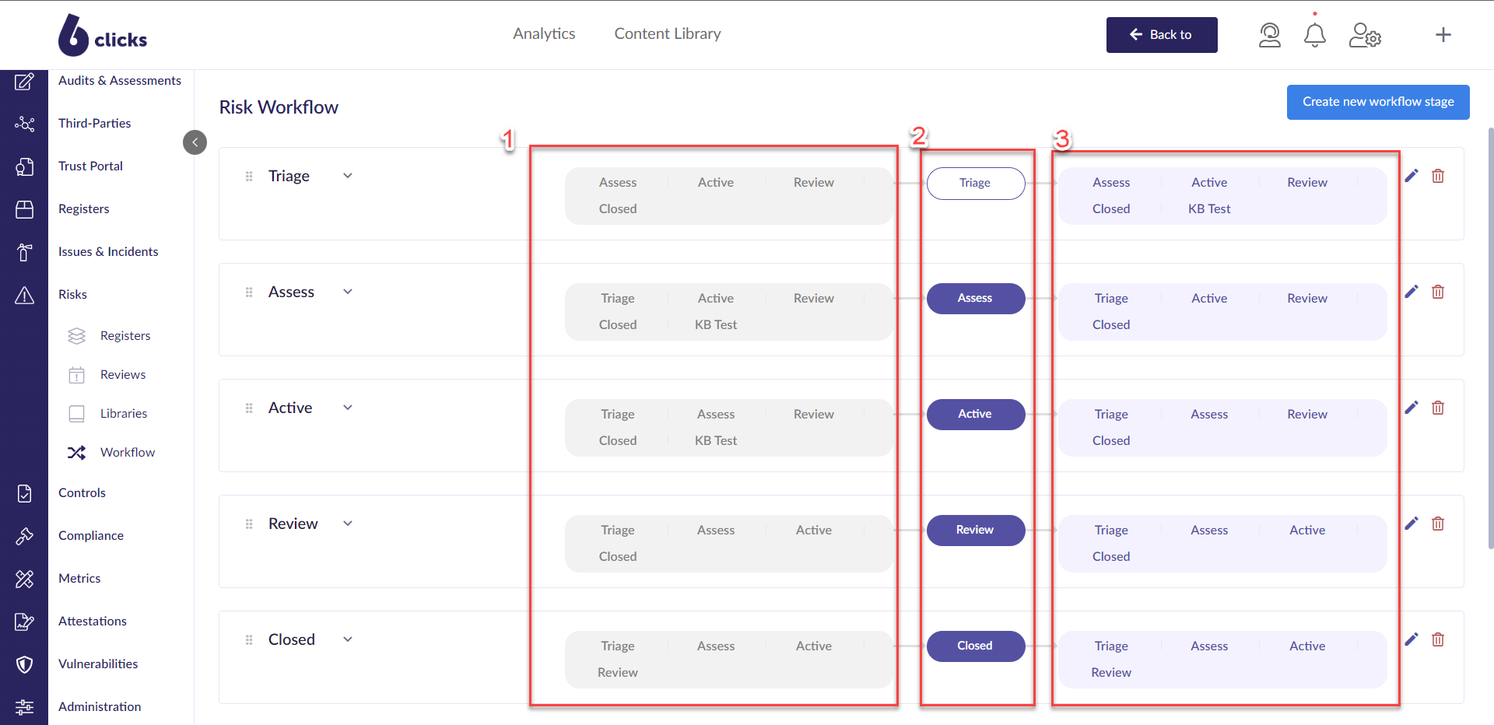Click the edit pencil icon for the Triage stage
Screen dimensions: 1494x725
[1412, 176]
